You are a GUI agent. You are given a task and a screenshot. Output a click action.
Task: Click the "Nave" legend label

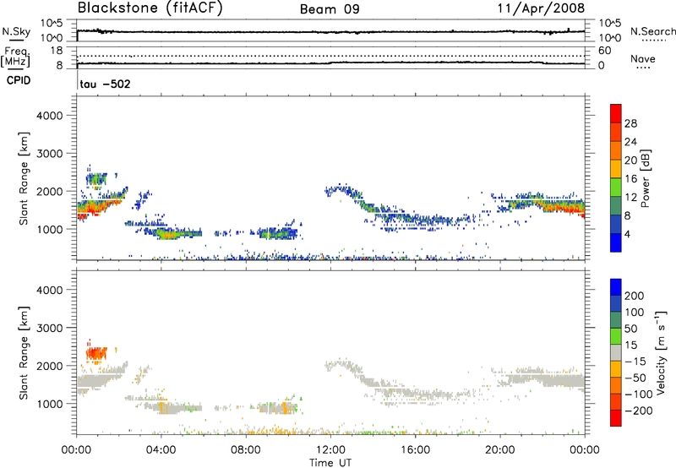click(642, 58)
